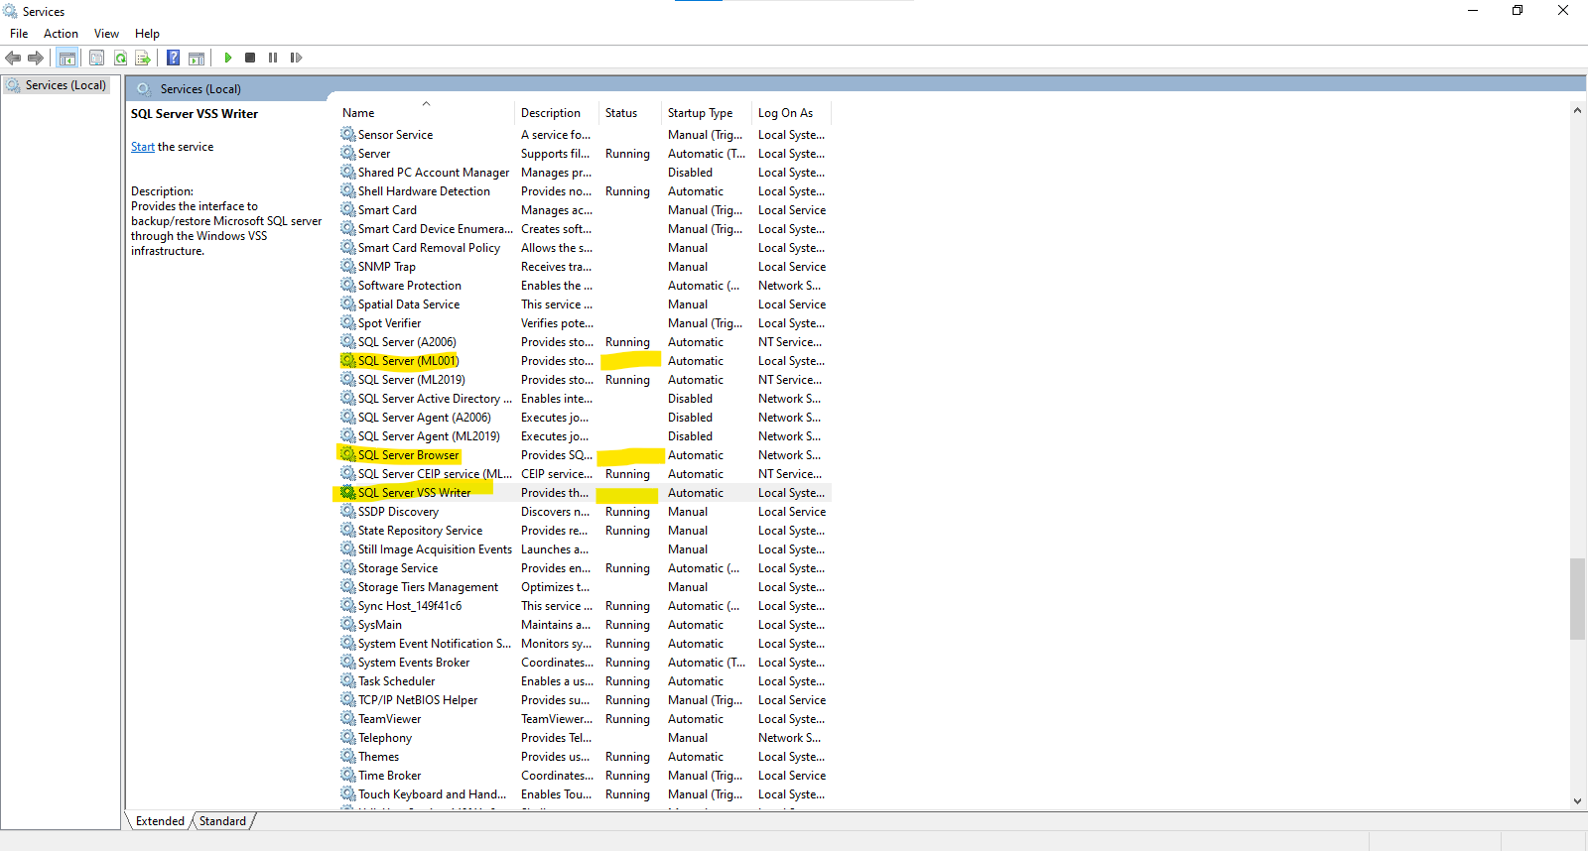Start the service with the green play icon
1588x851 pixels.
(x=228, y=58)
